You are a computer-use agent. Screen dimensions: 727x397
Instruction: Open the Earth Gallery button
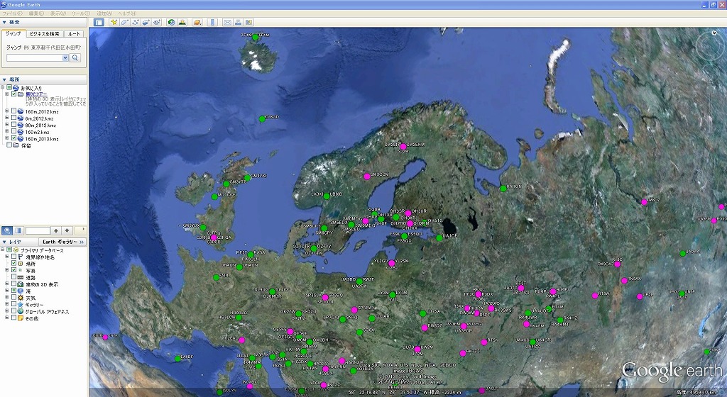63,242
